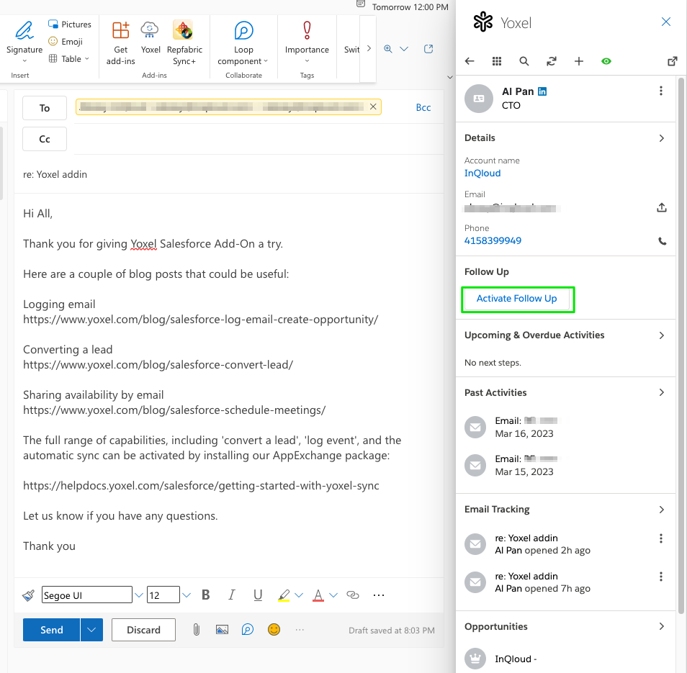This screenshot has height=673, width=687.
Task: Click Activate Follow Up button
Action: (x=516, y=299)
